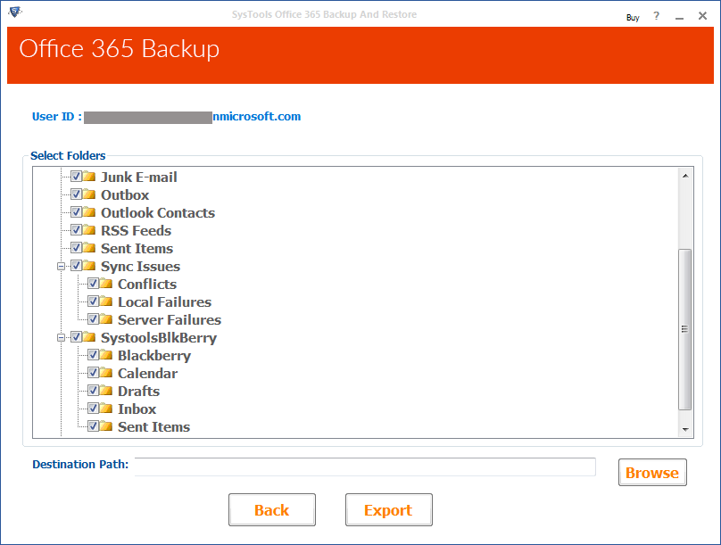
Task: Click the SystoolsBlkBerry folder icon
Action: click(88, 337)
